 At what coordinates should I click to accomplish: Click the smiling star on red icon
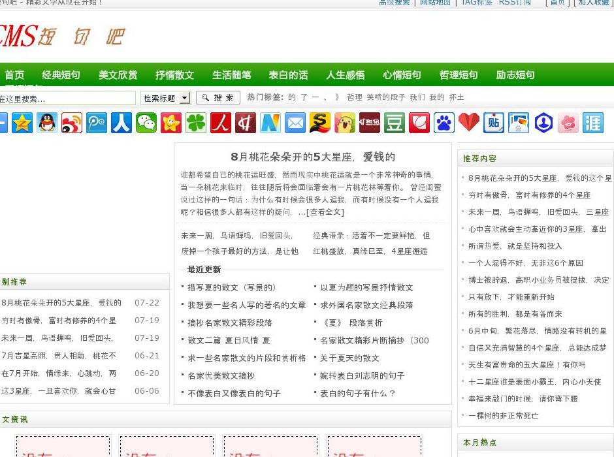point(171,123)
